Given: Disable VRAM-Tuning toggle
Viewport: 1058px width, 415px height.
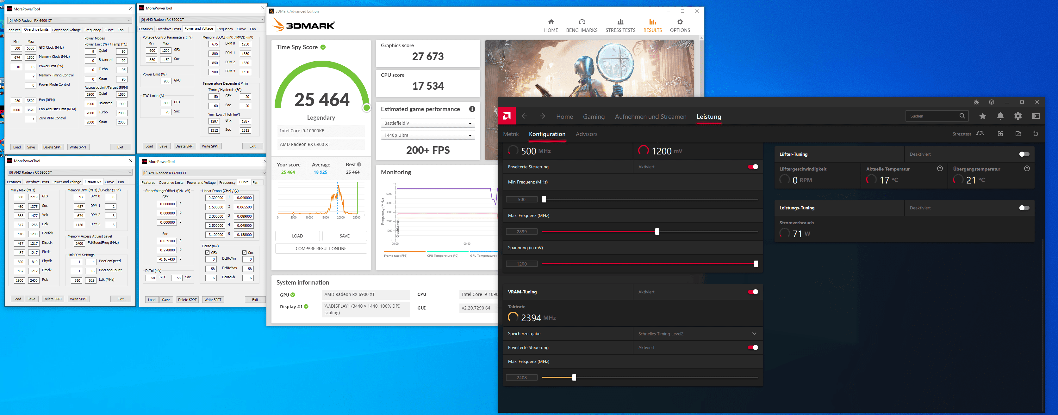Looking at the screenshot, I should 753,292.
